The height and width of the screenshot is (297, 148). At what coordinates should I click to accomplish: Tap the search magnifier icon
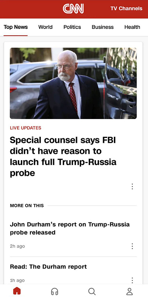click(x=92, y=291)
